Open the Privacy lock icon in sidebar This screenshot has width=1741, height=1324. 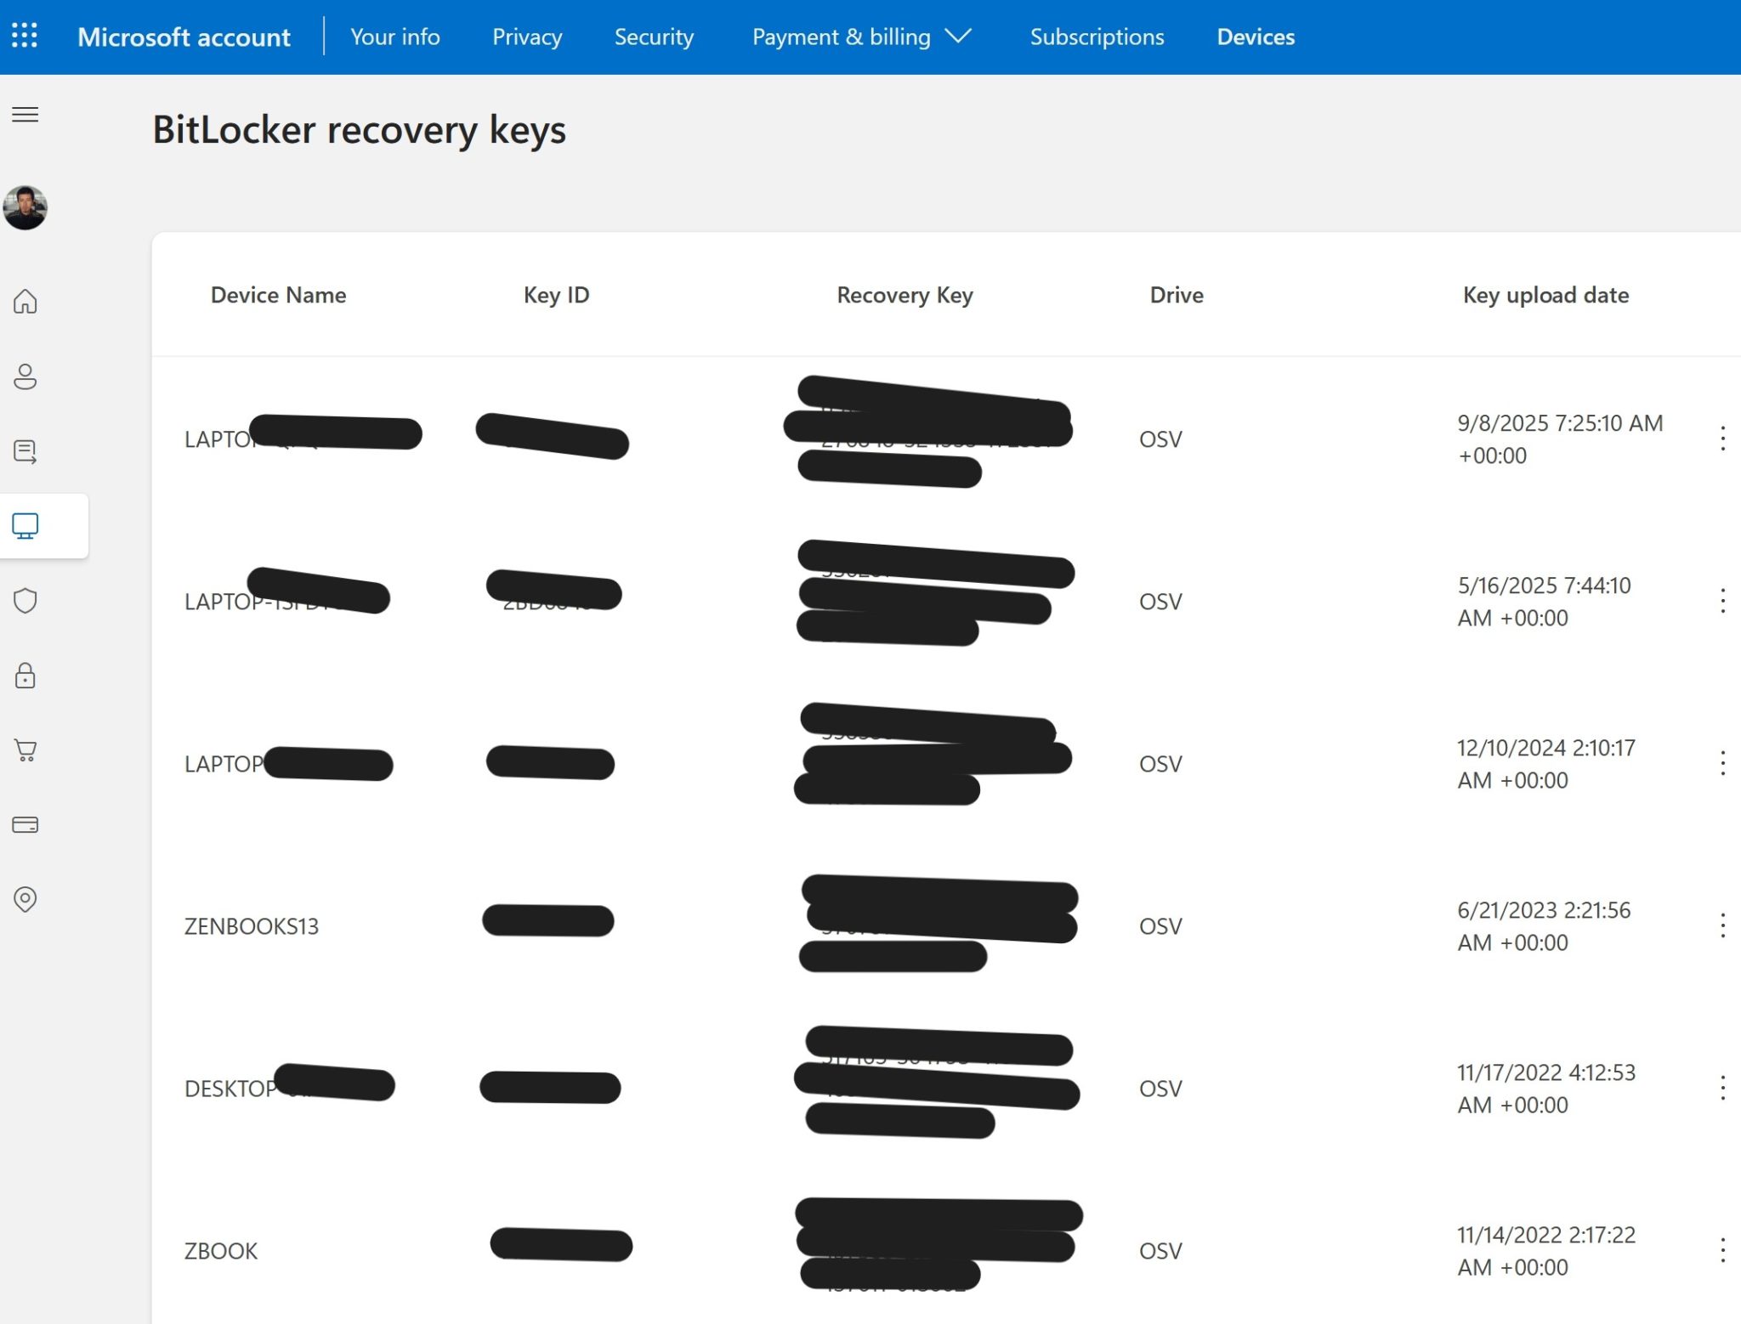[x=26, y=675]
